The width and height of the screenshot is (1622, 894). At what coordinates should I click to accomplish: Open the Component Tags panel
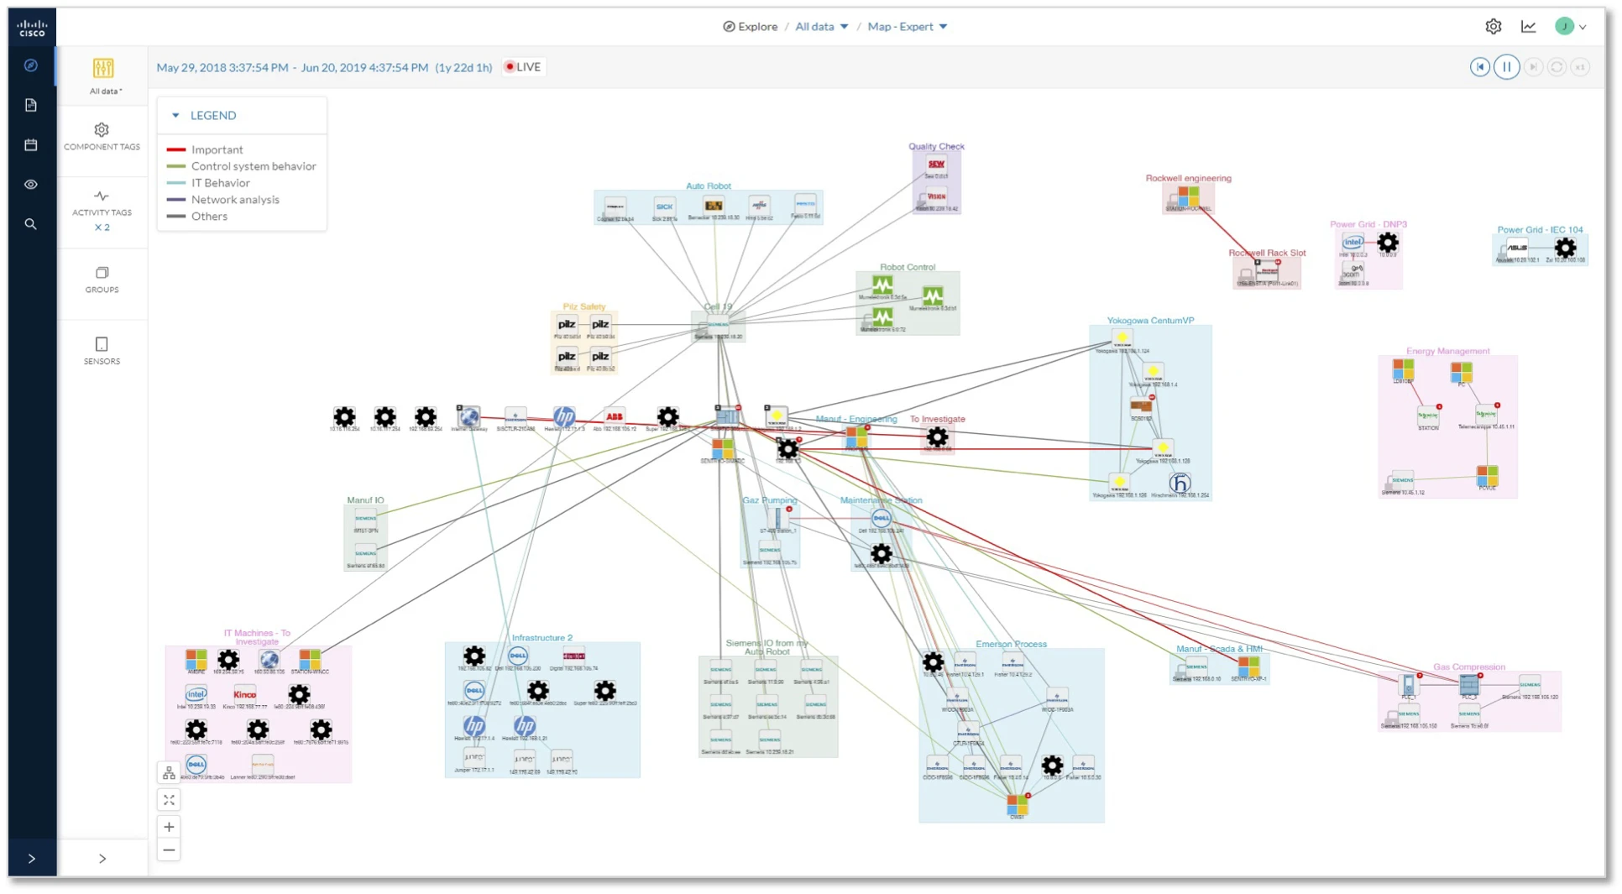[102, 137]
